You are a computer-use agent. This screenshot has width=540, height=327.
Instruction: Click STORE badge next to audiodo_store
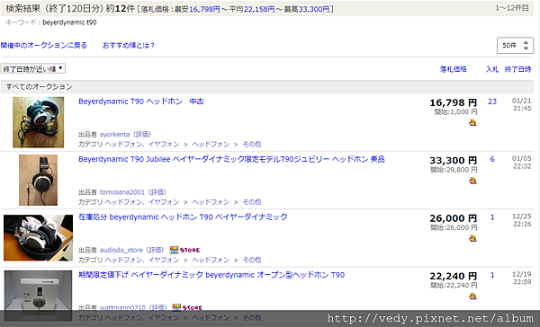pos(184,250)
